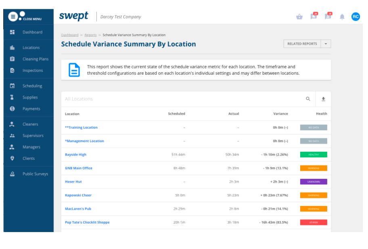Open the Bayside High location link
This screenshot has width=368, height=249.
(x=75, y=155)
